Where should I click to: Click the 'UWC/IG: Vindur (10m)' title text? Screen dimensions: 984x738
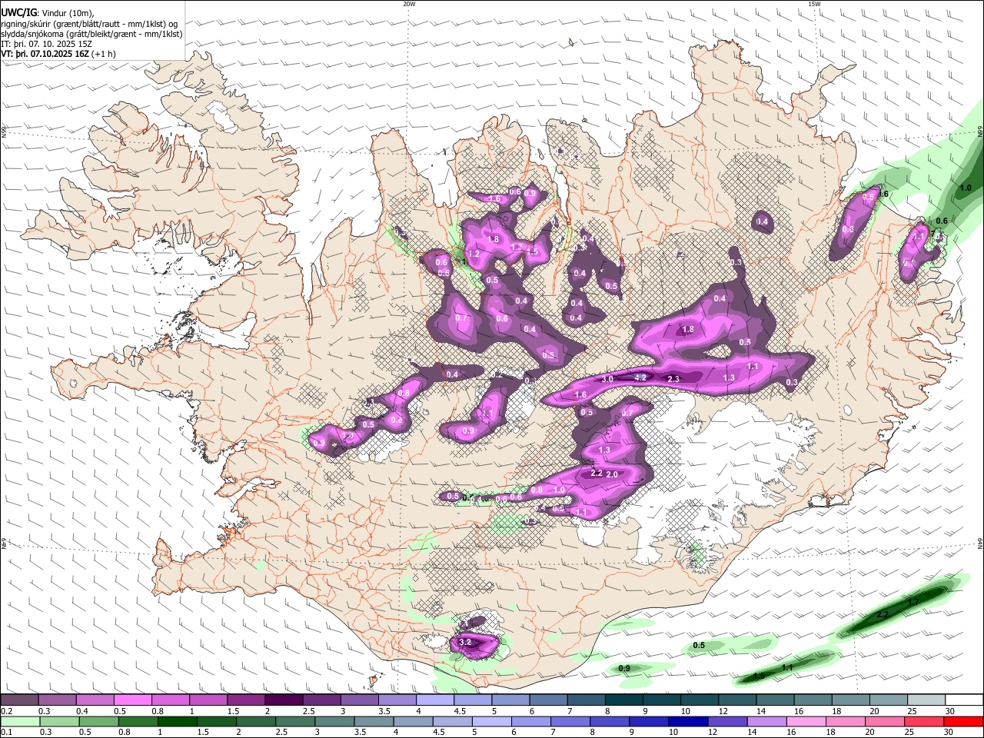coord(48,12)
